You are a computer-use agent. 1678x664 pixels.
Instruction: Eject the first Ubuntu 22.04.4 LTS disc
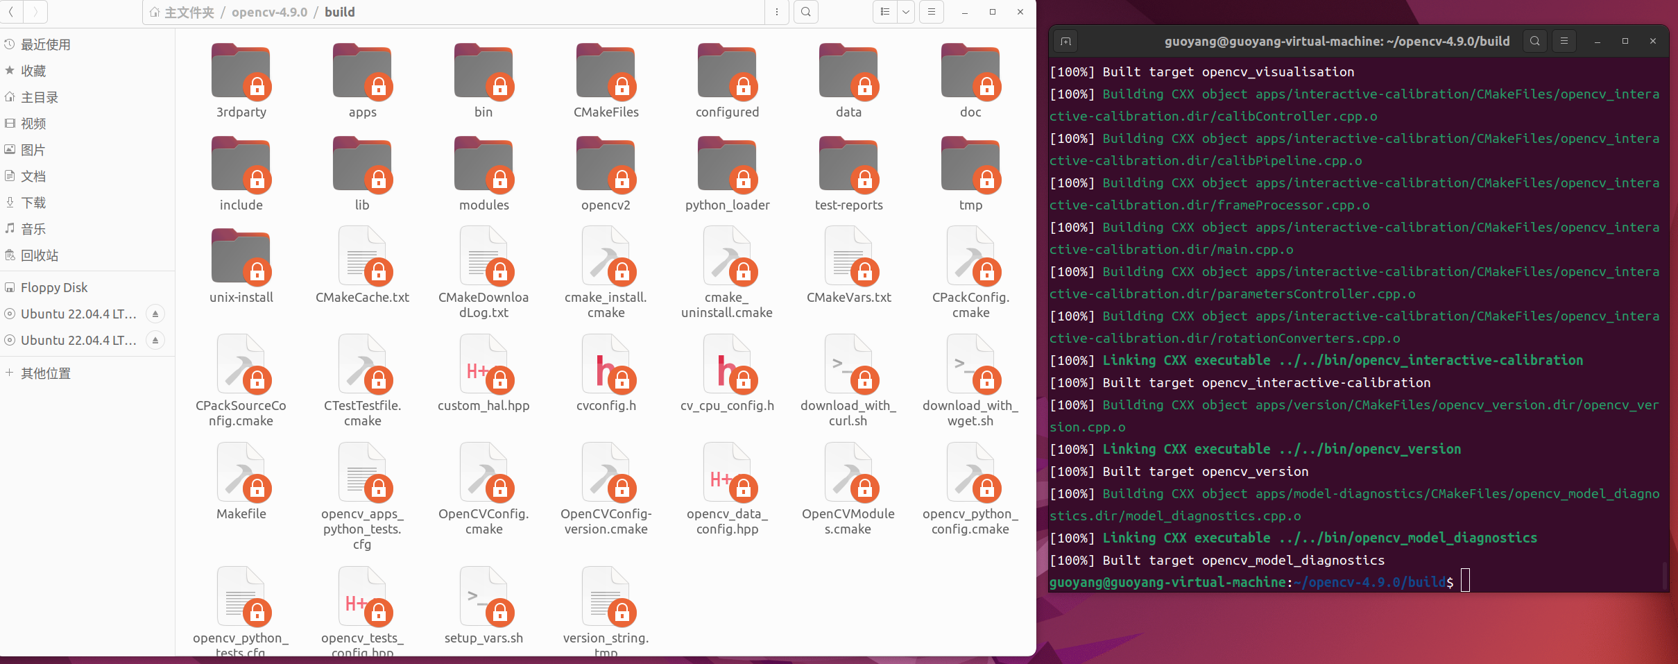155,314
